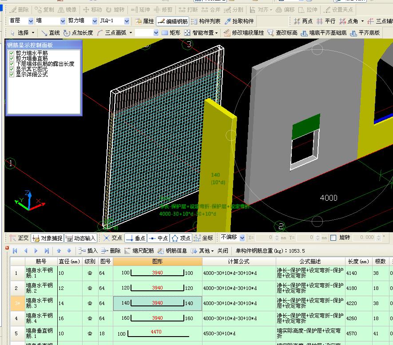This screenshot has width=393, height=345.
Task: Enable the 旋转 rotate checkbox
Action: [333, 238]
